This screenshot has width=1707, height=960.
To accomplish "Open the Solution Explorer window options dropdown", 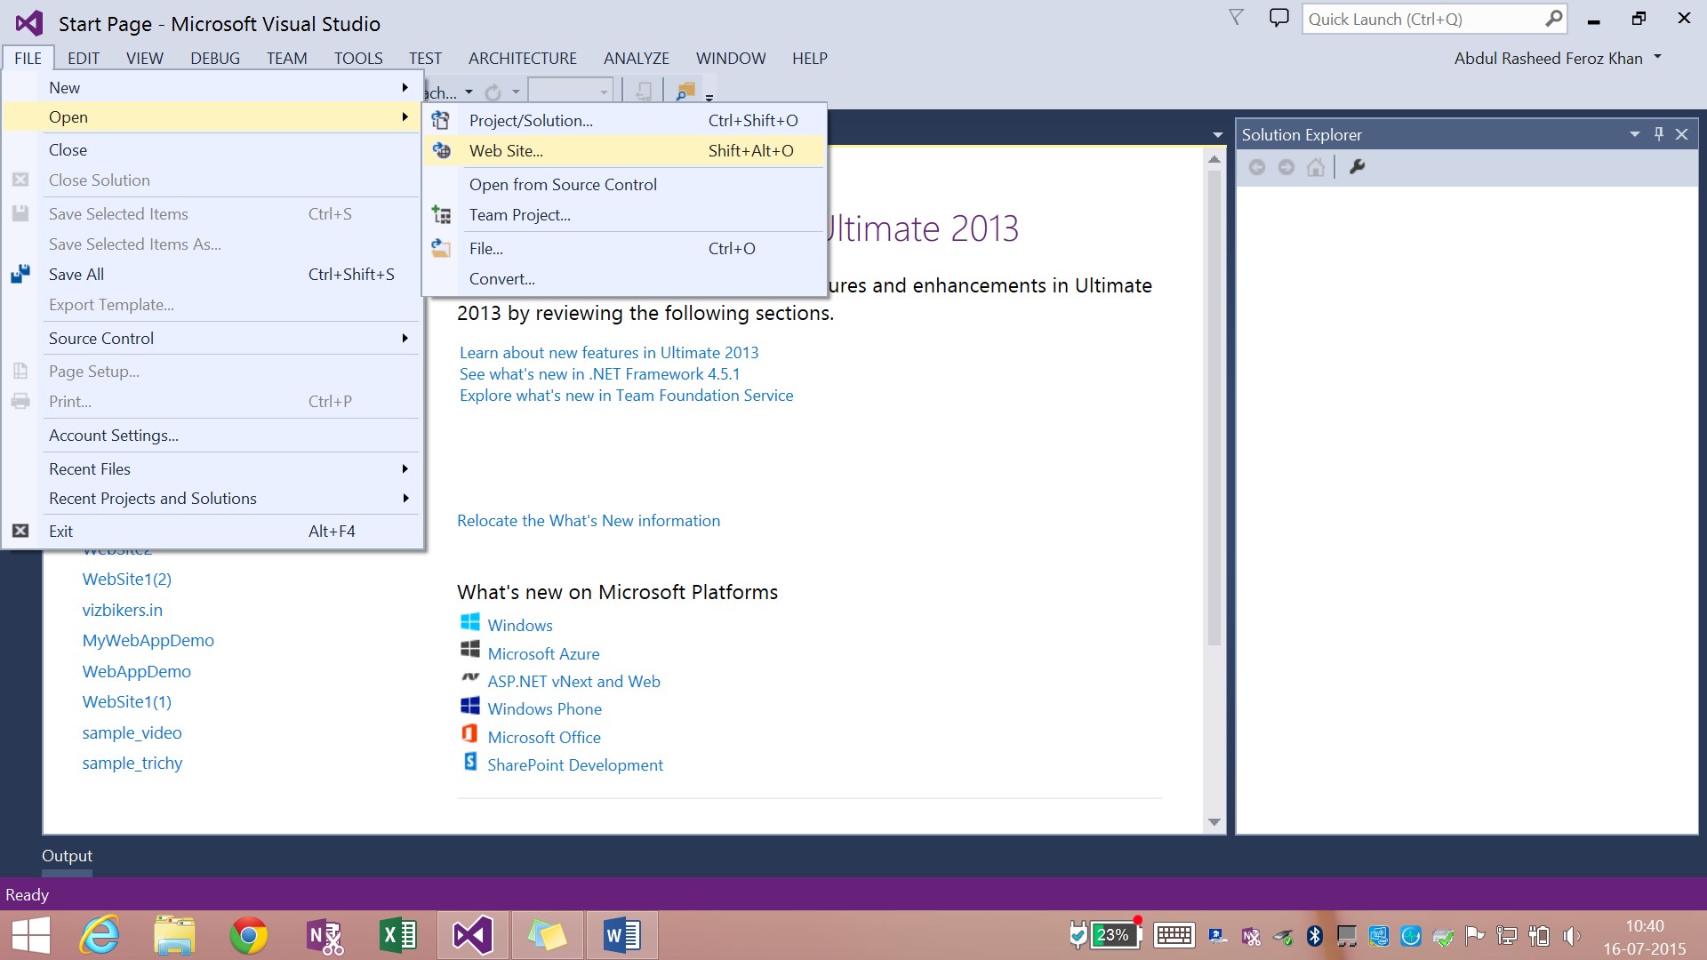I will (x=1634, y=134).
